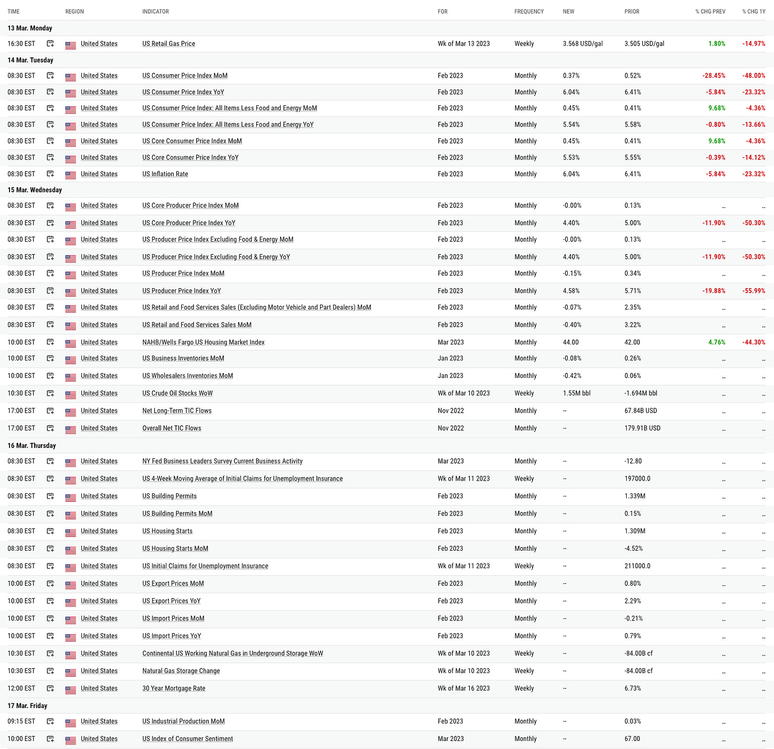The image size is (774, 749).
Task: Add US Index of Consumer Sentiment to calendar
Action: coord(51,739)
